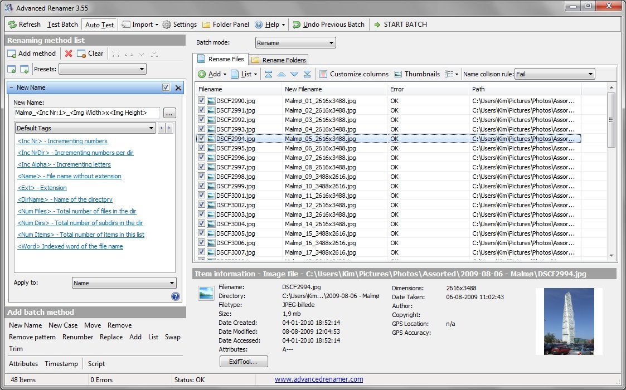Disable the New Name method checkbox

(166, 87)
